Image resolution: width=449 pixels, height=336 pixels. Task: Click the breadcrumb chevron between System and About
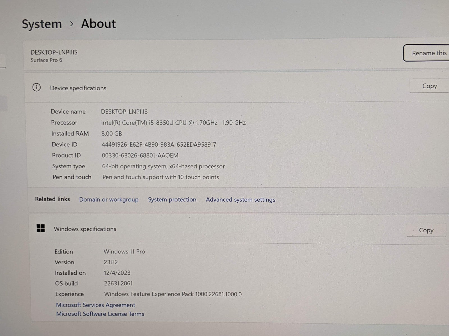click(72, 24)
